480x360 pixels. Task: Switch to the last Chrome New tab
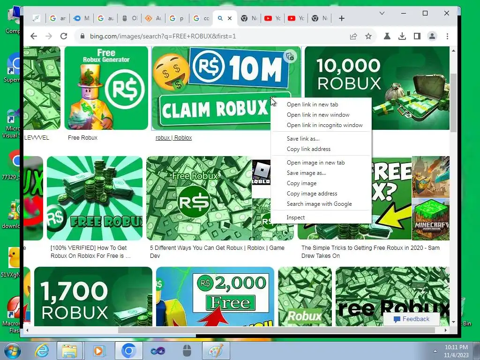coord(320,18)
